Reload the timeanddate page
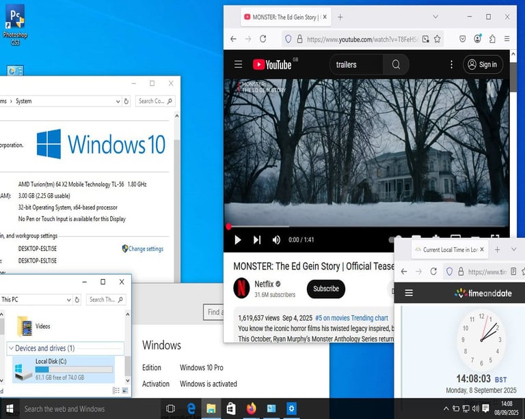The width and height of the screenshot is (525, 419). [x=433, y=272]
